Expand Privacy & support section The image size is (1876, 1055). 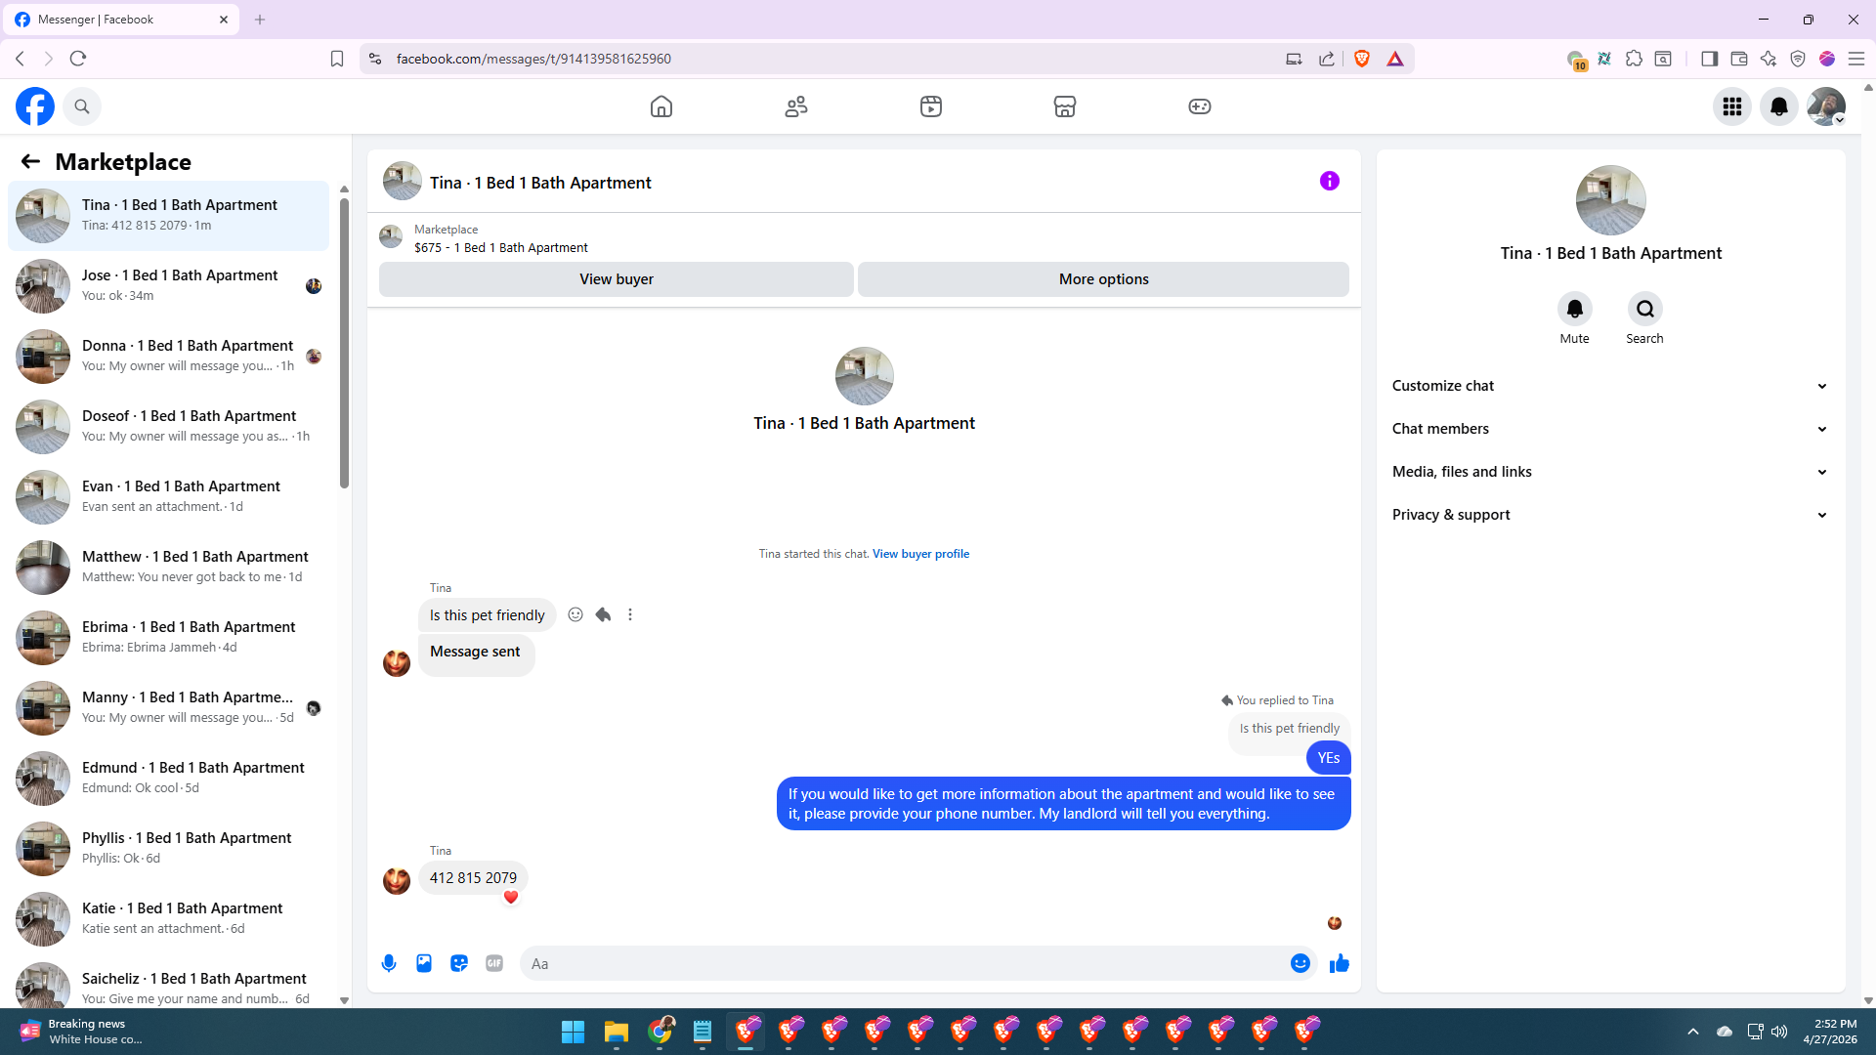click(1610, 515)
